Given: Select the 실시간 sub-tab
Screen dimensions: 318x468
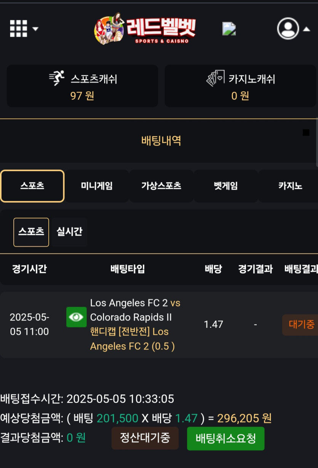Looking at the screenshot, I should (69, 232).
